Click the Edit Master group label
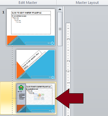Image resolution: width=108 pixels, height=116 pixels. (28, 3)
